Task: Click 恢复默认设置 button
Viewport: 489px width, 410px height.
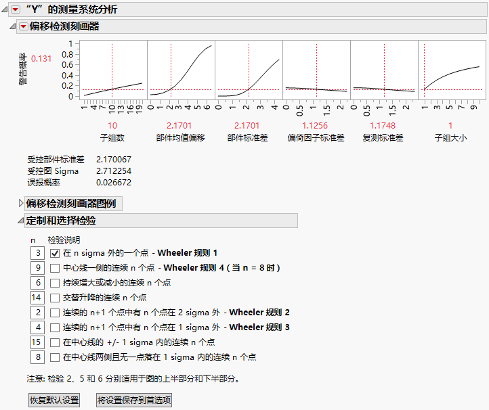Action: click(54, 400)
